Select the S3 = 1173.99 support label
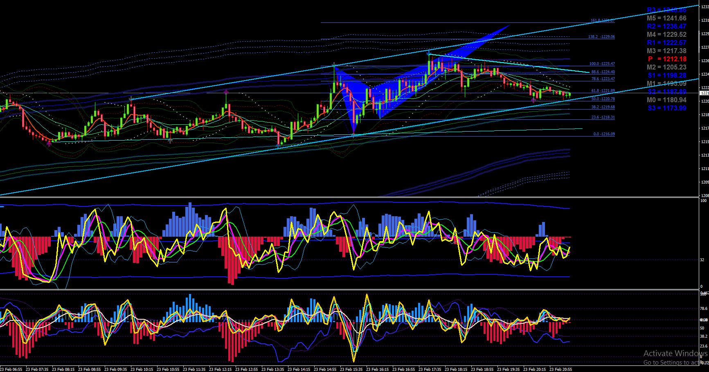This screenshot has height=372, width=709. [667, 108]
